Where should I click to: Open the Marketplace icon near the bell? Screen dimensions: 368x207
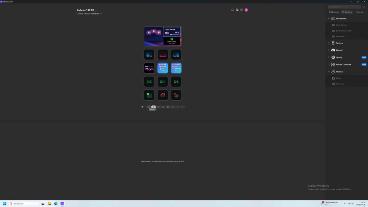click(237, 10)
